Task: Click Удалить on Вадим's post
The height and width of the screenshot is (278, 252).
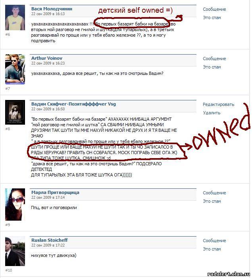Action: 212,113
